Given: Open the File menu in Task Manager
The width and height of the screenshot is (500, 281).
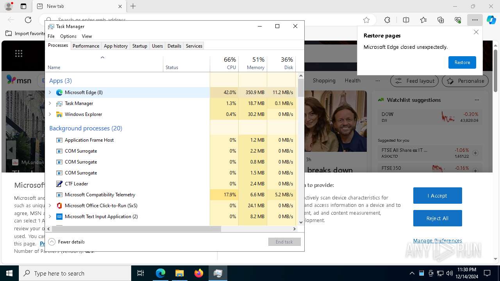Looking at the screenshot, I should (51, 36).
